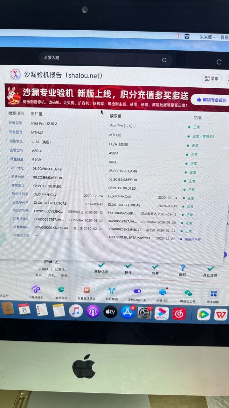Screen dimensions: 229x408
Task: Click the 需用户判断 result link
Action: (192, 239)
